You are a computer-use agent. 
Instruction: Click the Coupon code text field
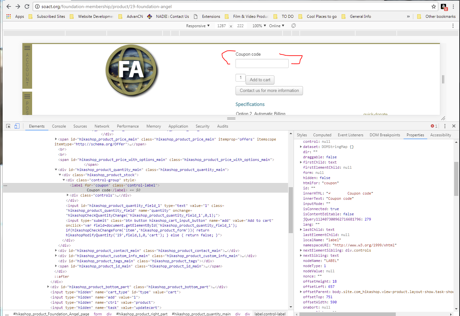(262, 63)
